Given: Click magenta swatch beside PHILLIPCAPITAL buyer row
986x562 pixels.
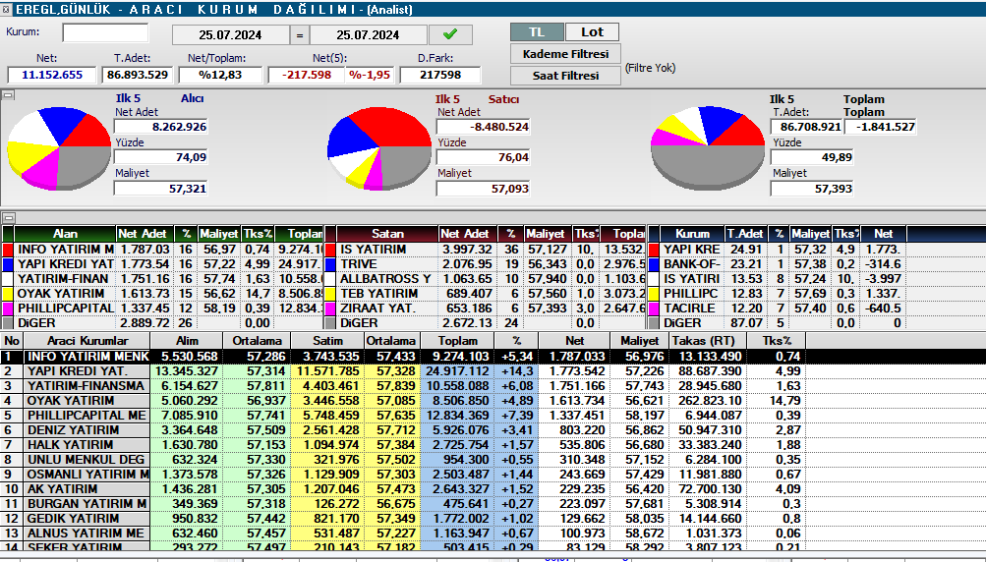Looking at the screenshot, I should 8,309.
